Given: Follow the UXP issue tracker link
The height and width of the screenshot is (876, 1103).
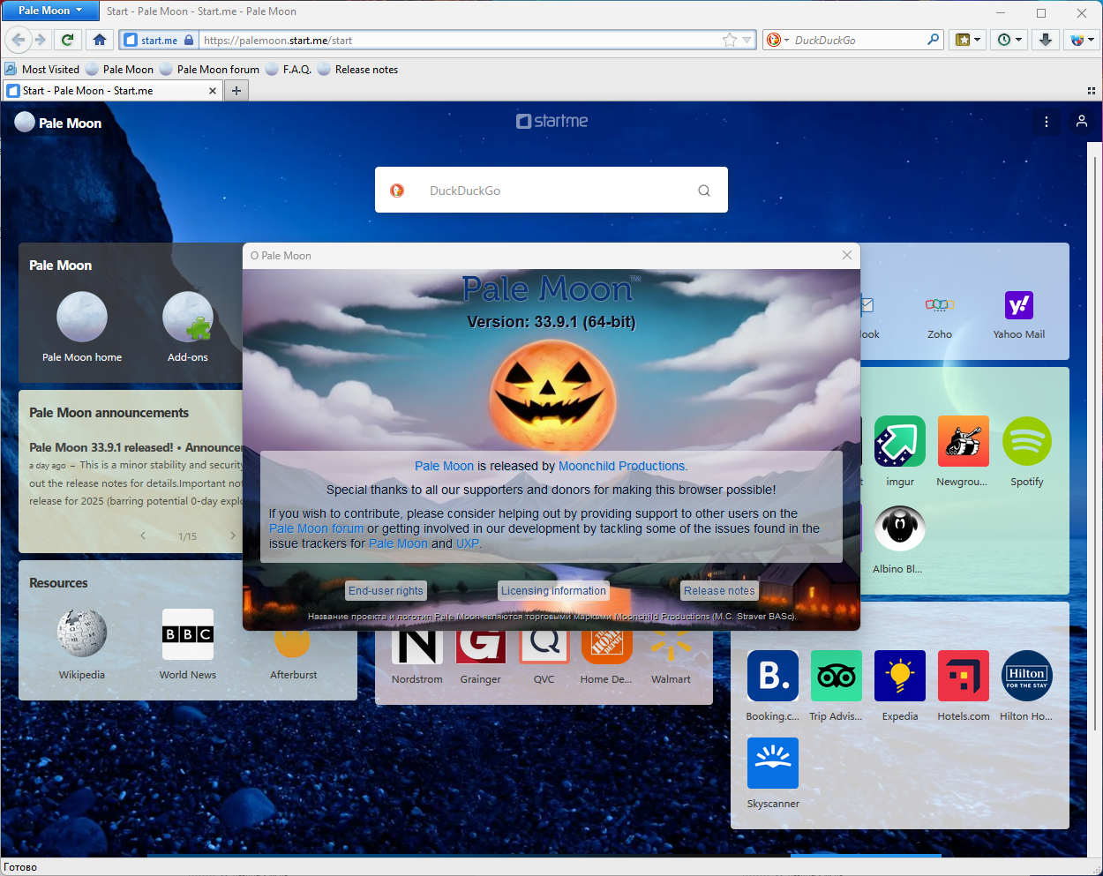Looking at the screenshot, I should (468, 543).
